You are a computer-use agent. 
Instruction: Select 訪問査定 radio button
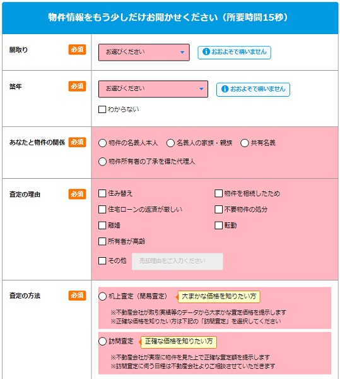[102, 341]
